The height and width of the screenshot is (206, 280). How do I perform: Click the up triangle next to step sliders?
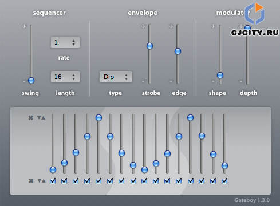(x=44, y=118)
